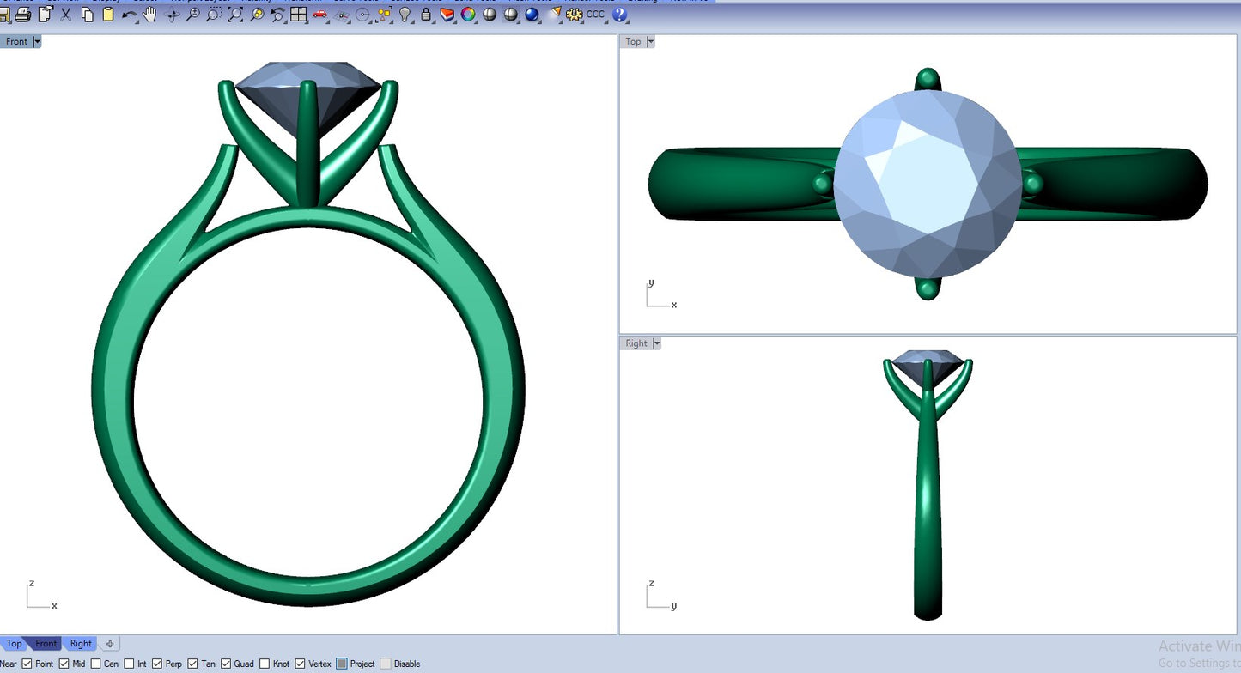The width and height of the screenshot is (1241, 673).
Task: Enable the Knot osnap checkbox
Action: (x=264, y=664)
